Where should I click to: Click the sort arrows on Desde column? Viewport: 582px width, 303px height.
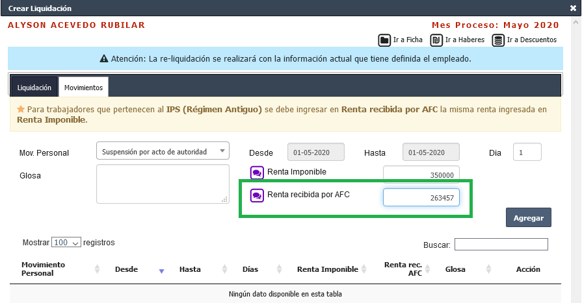point(162,269)
